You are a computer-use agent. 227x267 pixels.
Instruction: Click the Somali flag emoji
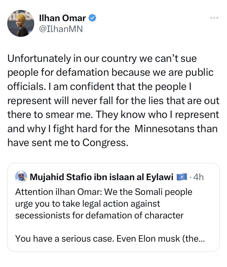point(182,177)
